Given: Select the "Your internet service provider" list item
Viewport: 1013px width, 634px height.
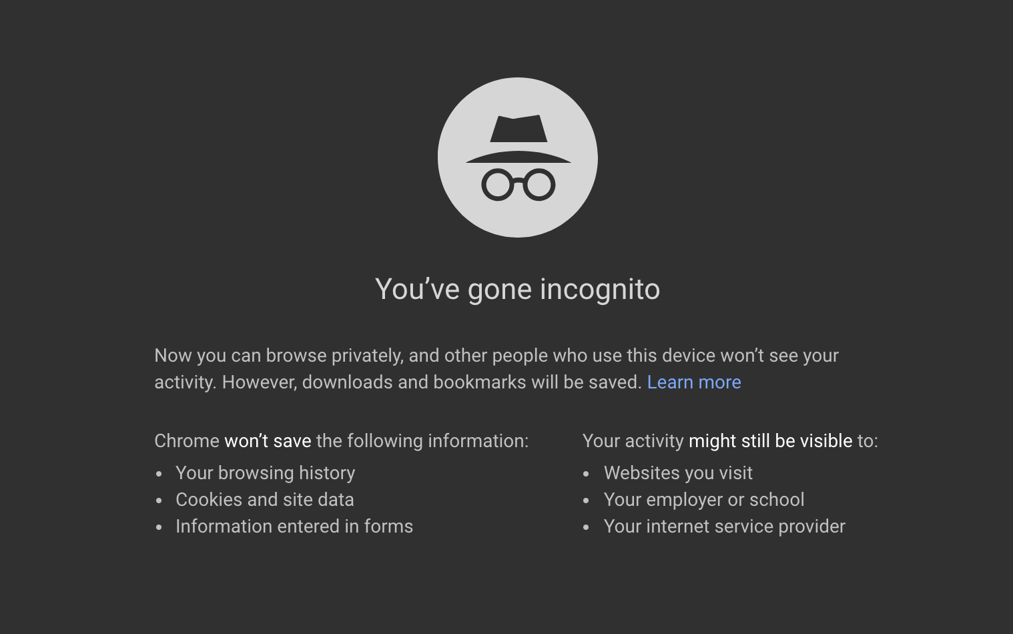Looking at the screenshot, I should pyautogui.click(x=724, y=527).
